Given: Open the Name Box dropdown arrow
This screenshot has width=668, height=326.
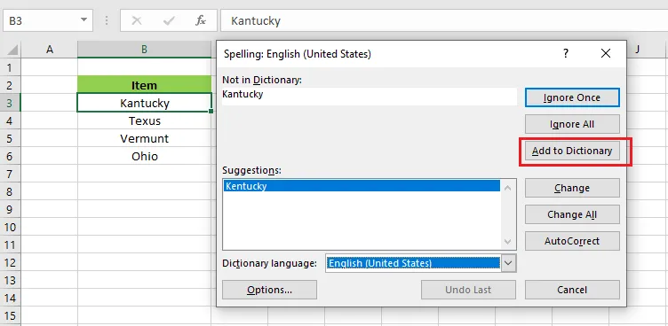Looking at the screenshot, I should (x=83, y=20).
